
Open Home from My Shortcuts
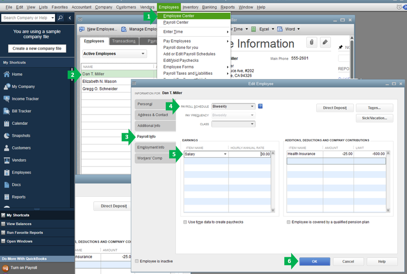(x=17, y=74)
